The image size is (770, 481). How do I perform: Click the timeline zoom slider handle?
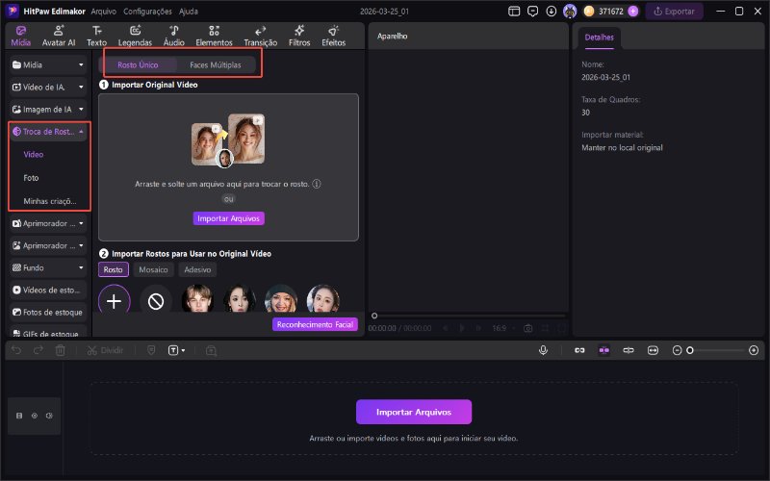click(689, 350)
